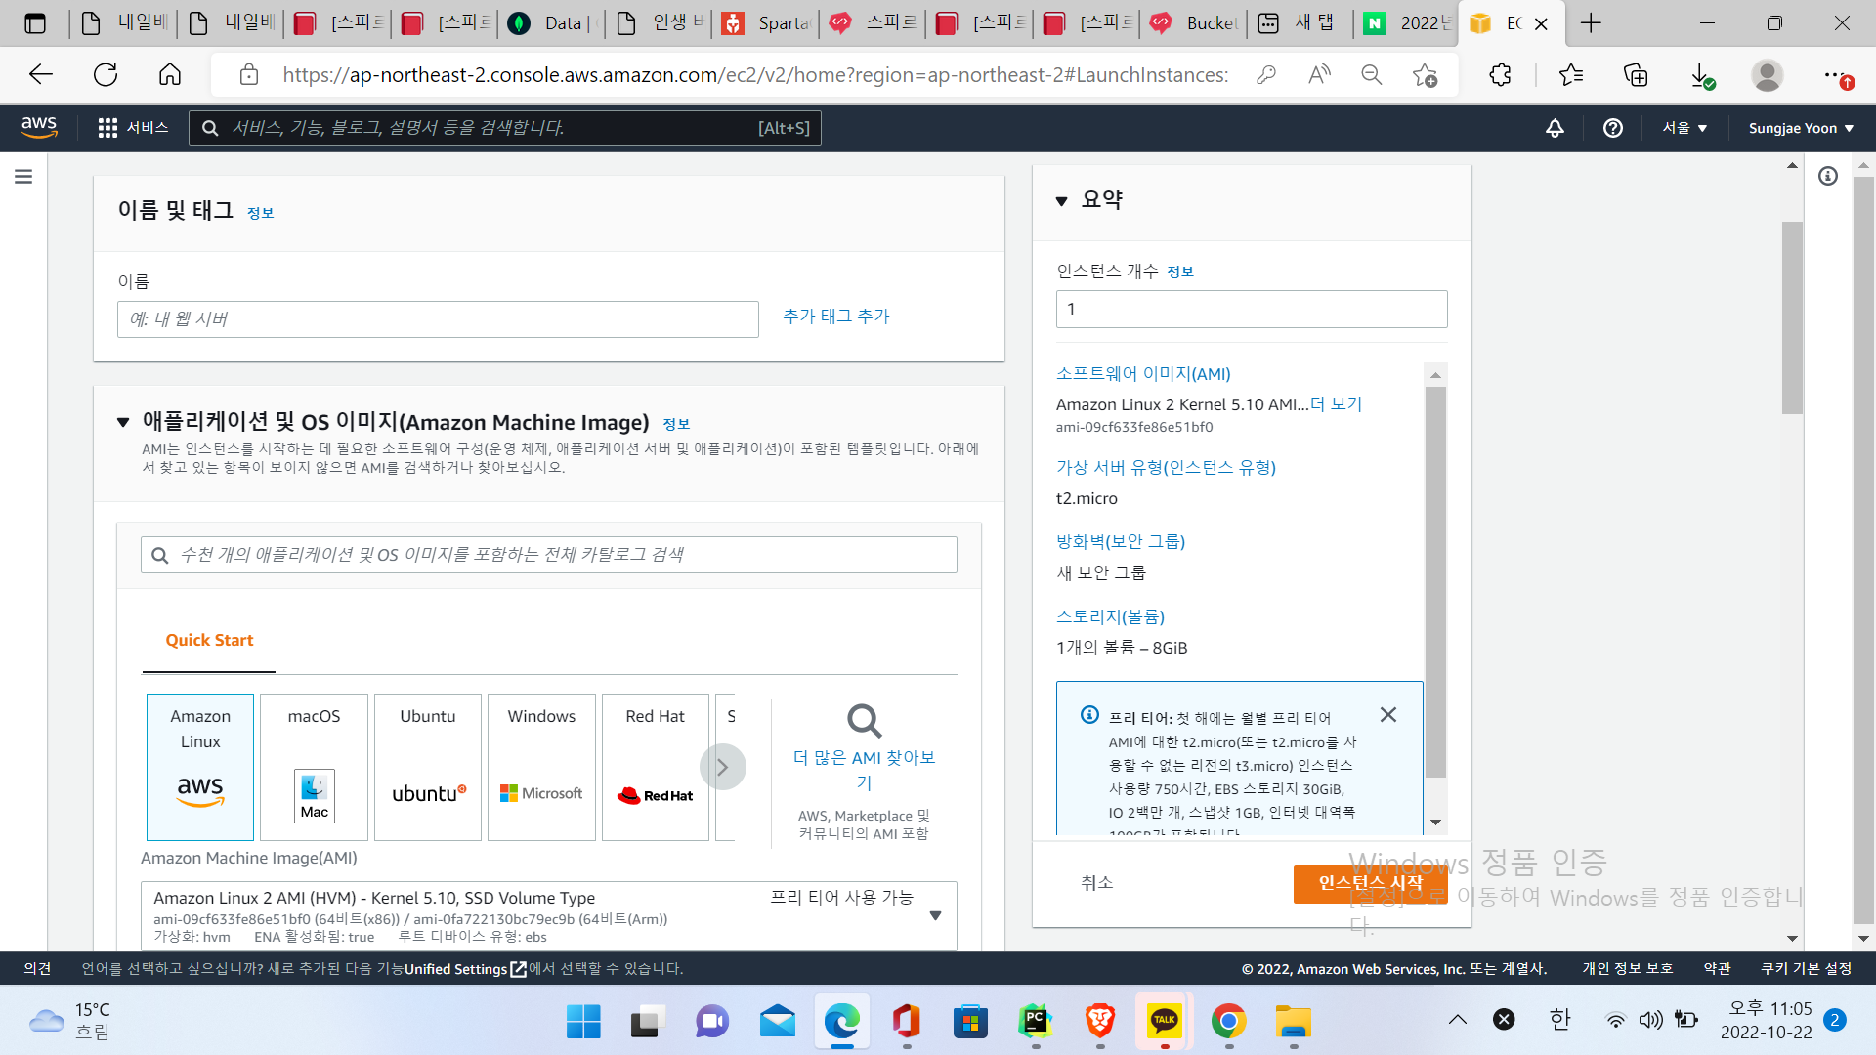Switch to the Spartan browser tab
The width and height of the screenshot is (1876, 1055).
[764, 22]
